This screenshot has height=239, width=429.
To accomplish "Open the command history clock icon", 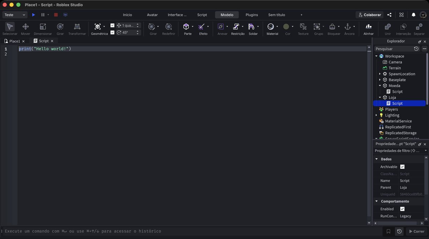I will 399,231.
